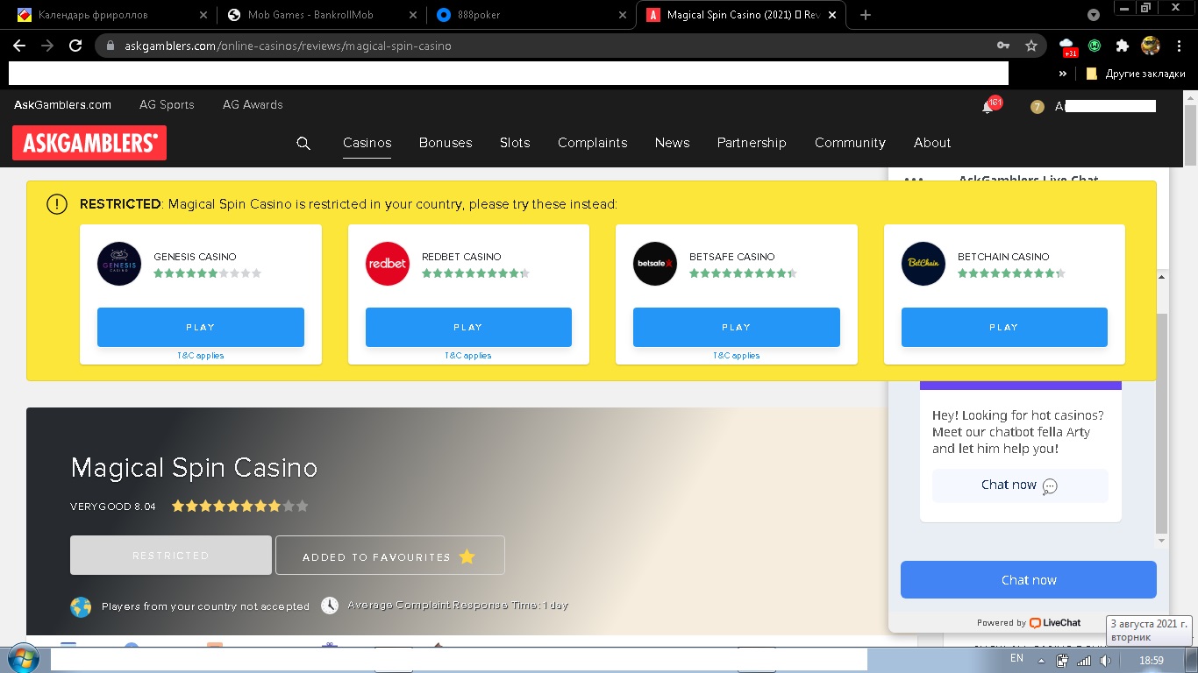Click the browser forward arrow
The height and width of the screenshot is (673, 1198).
click(47, 46)
